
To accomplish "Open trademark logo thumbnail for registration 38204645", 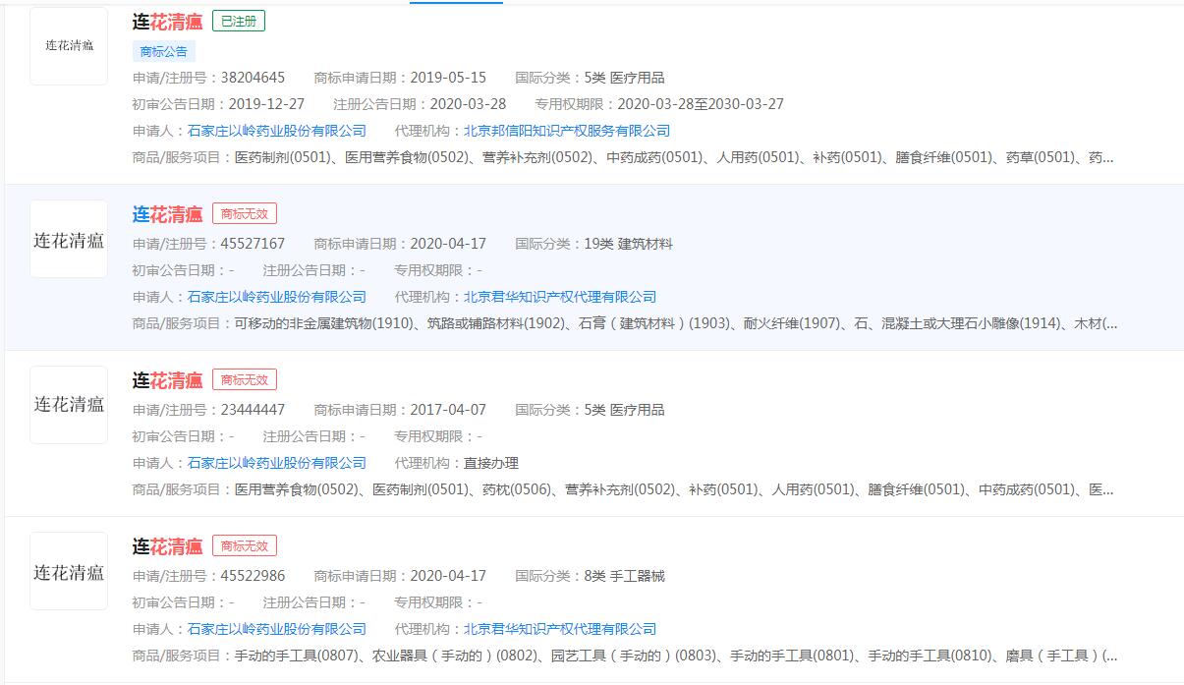I will pyautogui.click(x=69, y=46).
